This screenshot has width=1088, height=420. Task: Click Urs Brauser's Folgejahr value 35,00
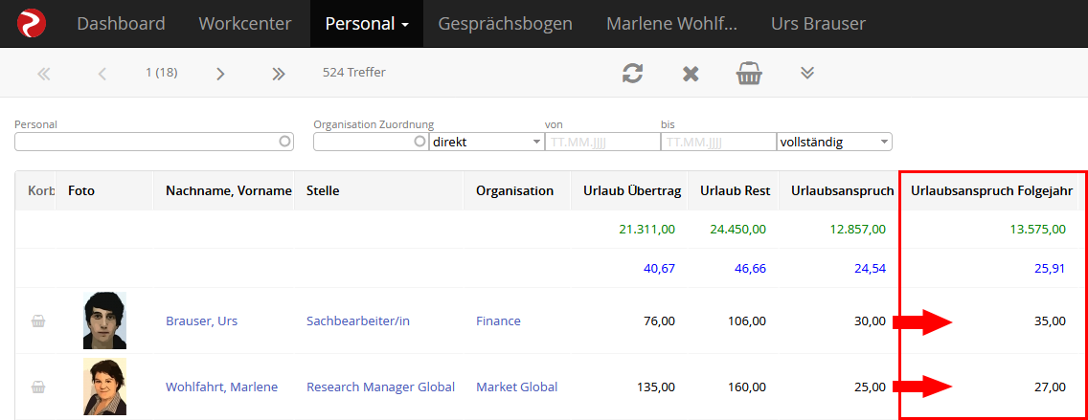[x=1050, y=321]
